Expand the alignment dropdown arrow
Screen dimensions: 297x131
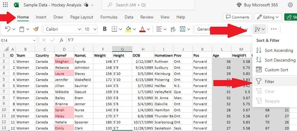(165, 29)
